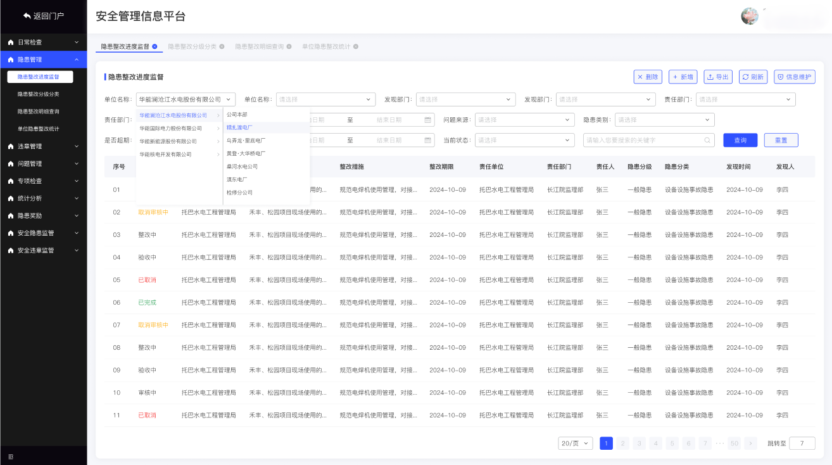Close the 隐患整改分级分类 tab via its x icon
This screenshot has width=832, height=465.
[x=222, y=46]
